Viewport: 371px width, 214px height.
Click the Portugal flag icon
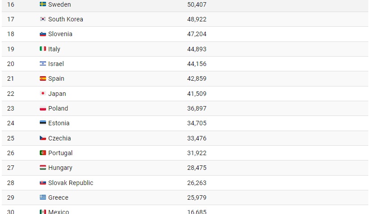coord(43,153)
